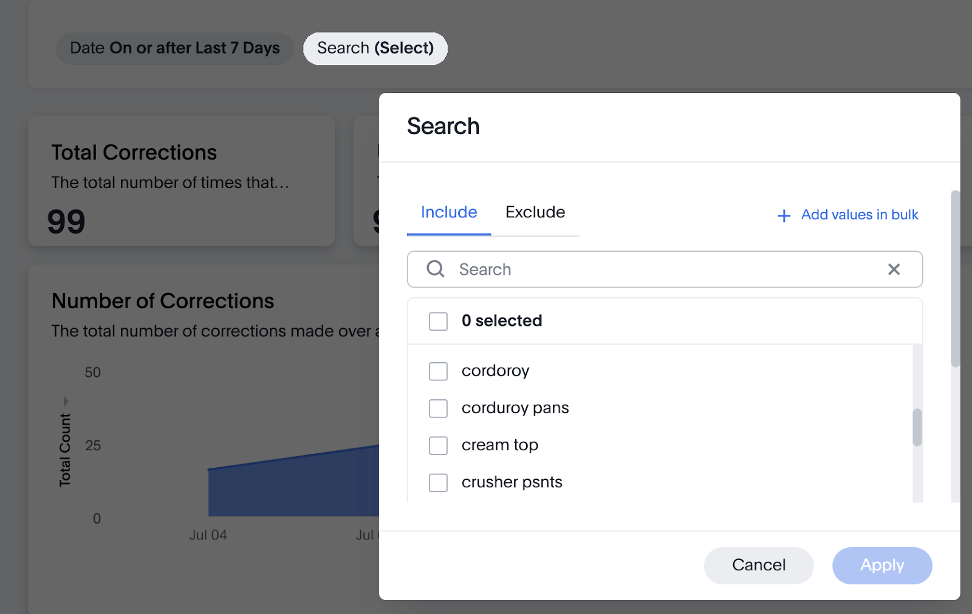This screenshot has height=614, width=972.
Task: Click the dialog's outer scrollbar
Action: [x=956, y=279]
